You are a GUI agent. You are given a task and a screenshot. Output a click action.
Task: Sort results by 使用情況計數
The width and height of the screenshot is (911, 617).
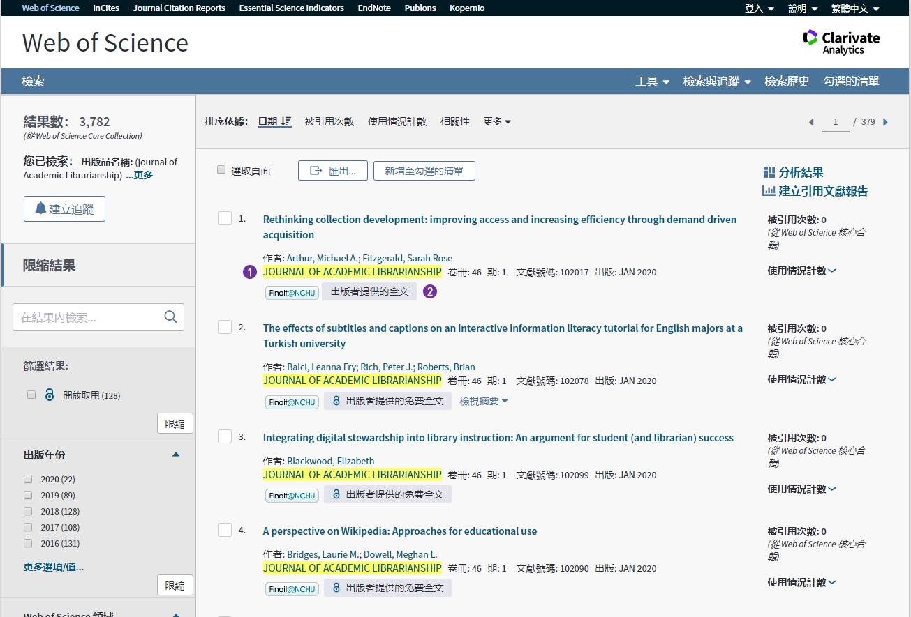[x=397, y=121]
